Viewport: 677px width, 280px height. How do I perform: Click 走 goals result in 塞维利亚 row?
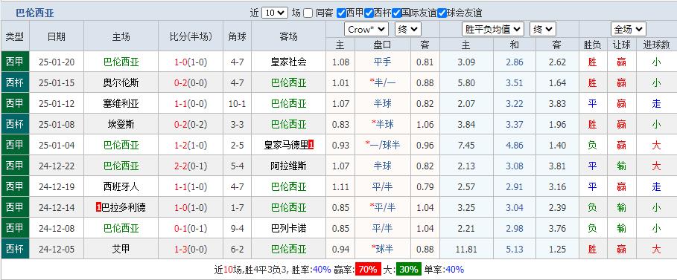(x=656, y=103)
